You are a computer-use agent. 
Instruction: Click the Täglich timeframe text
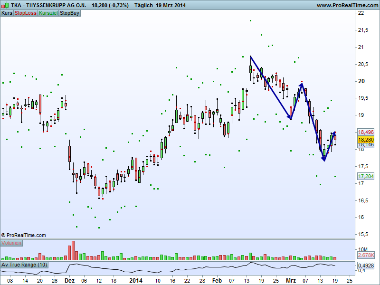pyautogui.click(x=144, y=5)
